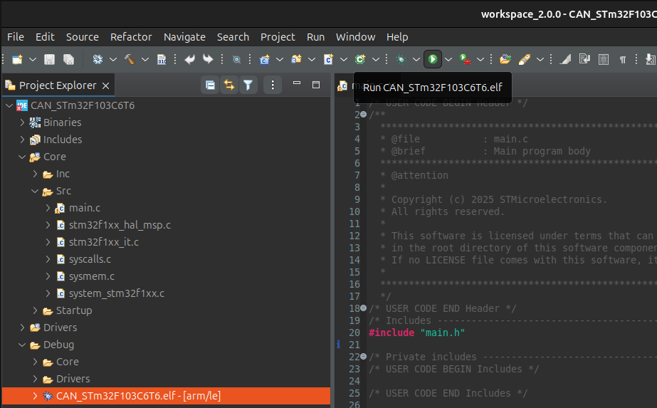The height and width of the screenshot is (408, 657).
Task: Toggle Show Whitespace Characters pilcrow icon
Action: coord(623,59)
